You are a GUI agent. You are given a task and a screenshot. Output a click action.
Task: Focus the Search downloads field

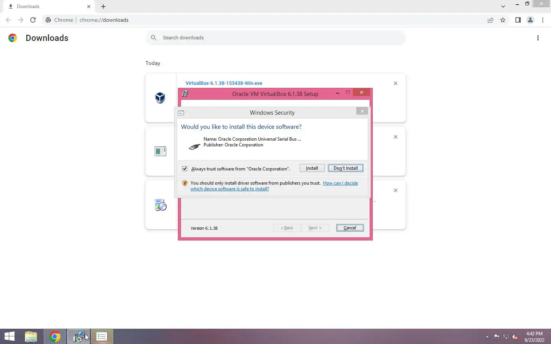(x=275, y=38)
